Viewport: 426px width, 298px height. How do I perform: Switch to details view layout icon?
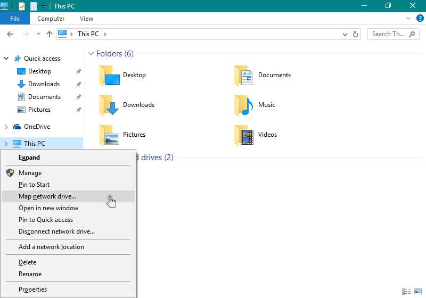click(406, 291)
